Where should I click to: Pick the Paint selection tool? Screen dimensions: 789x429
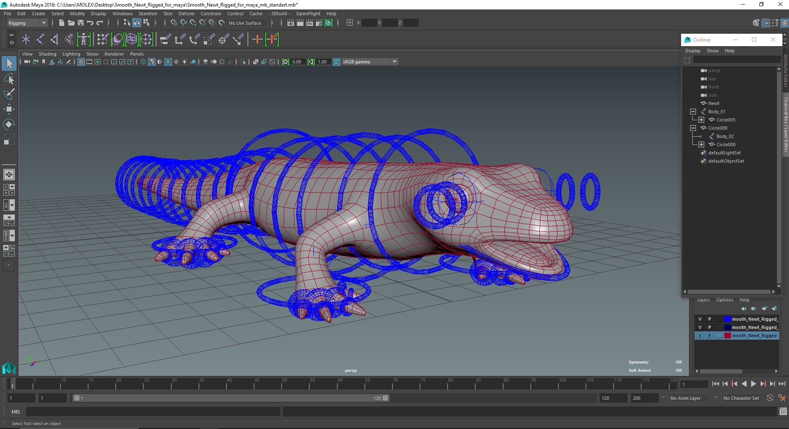coord(9,94)
